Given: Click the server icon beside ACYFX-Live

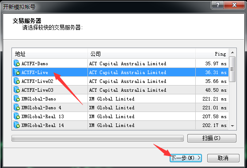Looking at the screenshot, I should point(17,72).
